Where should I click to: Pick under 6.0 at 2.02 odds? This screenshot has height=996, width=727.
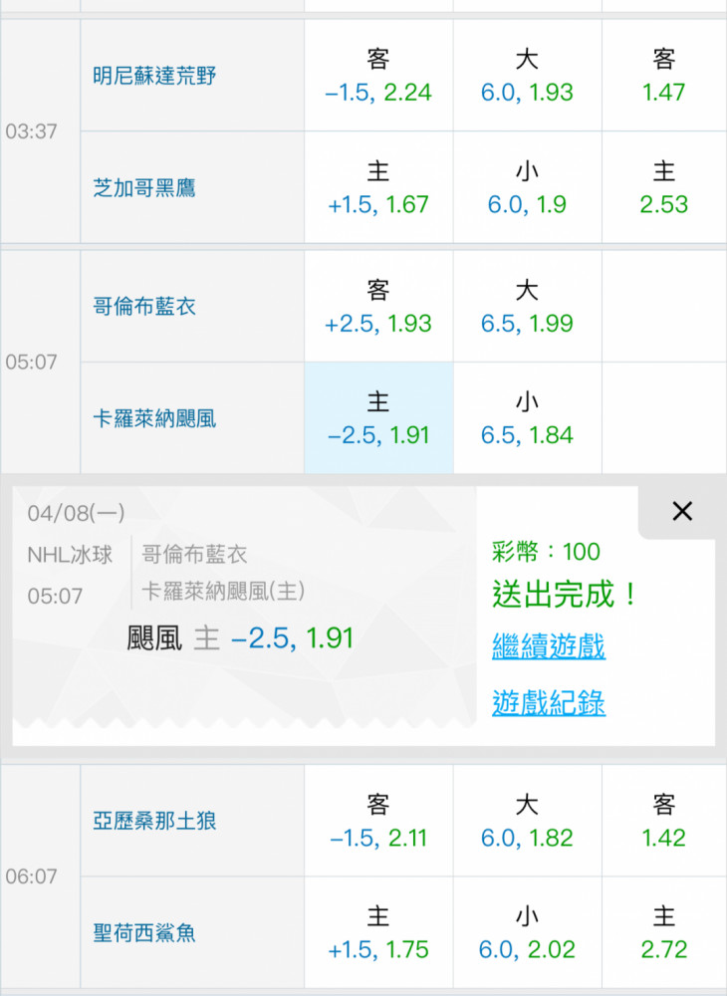pos(527,933)
